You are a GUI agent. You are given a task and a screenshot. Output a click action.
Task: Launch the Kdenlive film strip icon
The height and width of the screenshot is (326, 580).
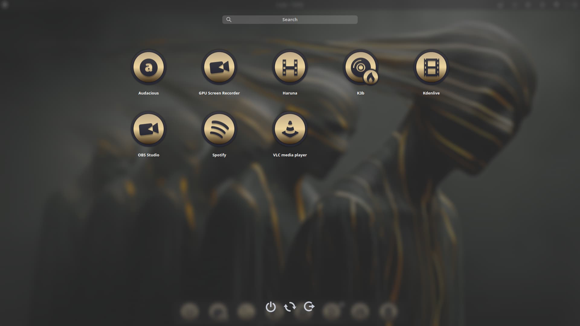tap(431, 67)
